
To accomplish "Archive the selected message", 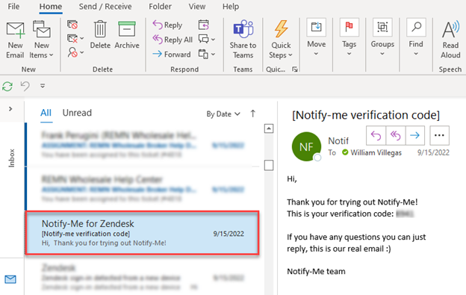I will pyautogui.click(x=127, y=35).
